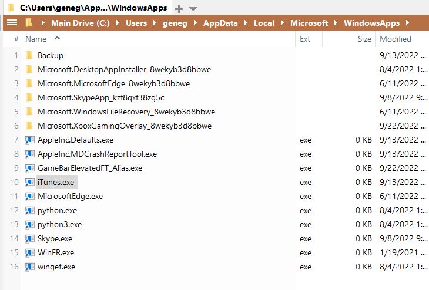Viewport: 429px width, 290px height.
Task: Select Microsoft.MicrosoftEdge_8wekyb3d8bbwe folder name
Action: 114,83
